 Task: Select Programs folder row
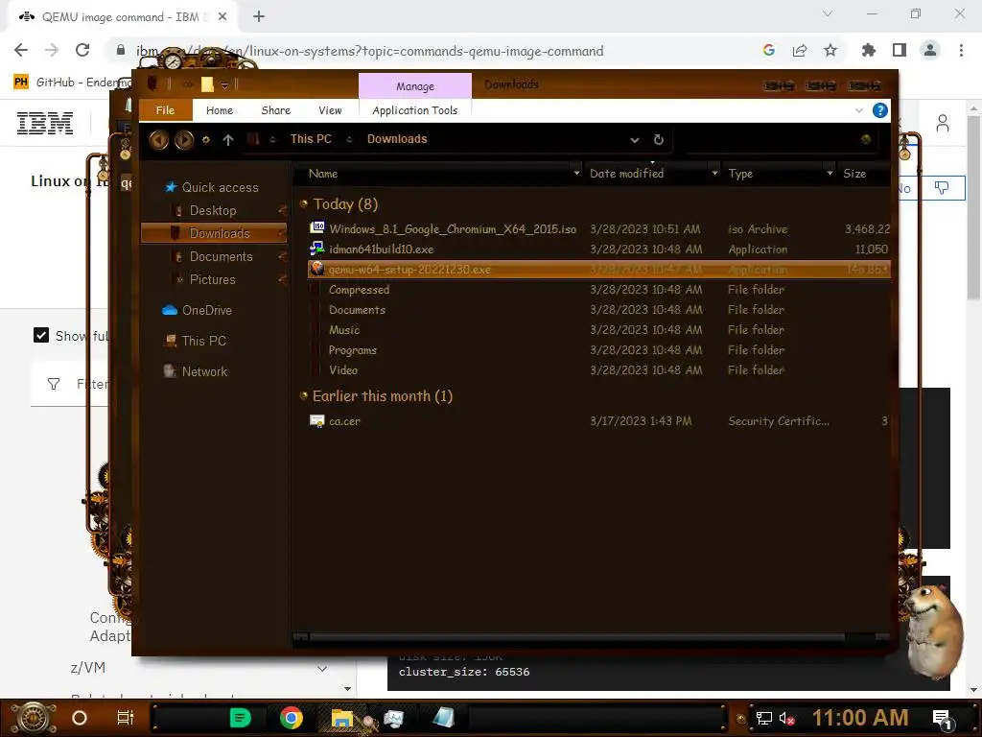click(598, 349)
